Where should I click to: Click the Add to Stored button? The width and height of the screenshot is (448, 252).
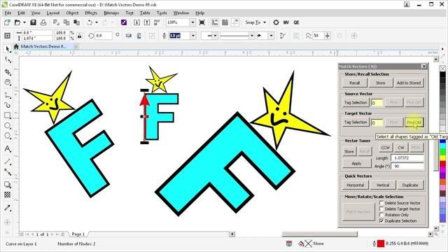point(409,83)
